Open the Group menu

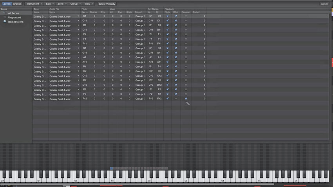tap(75, 4)
